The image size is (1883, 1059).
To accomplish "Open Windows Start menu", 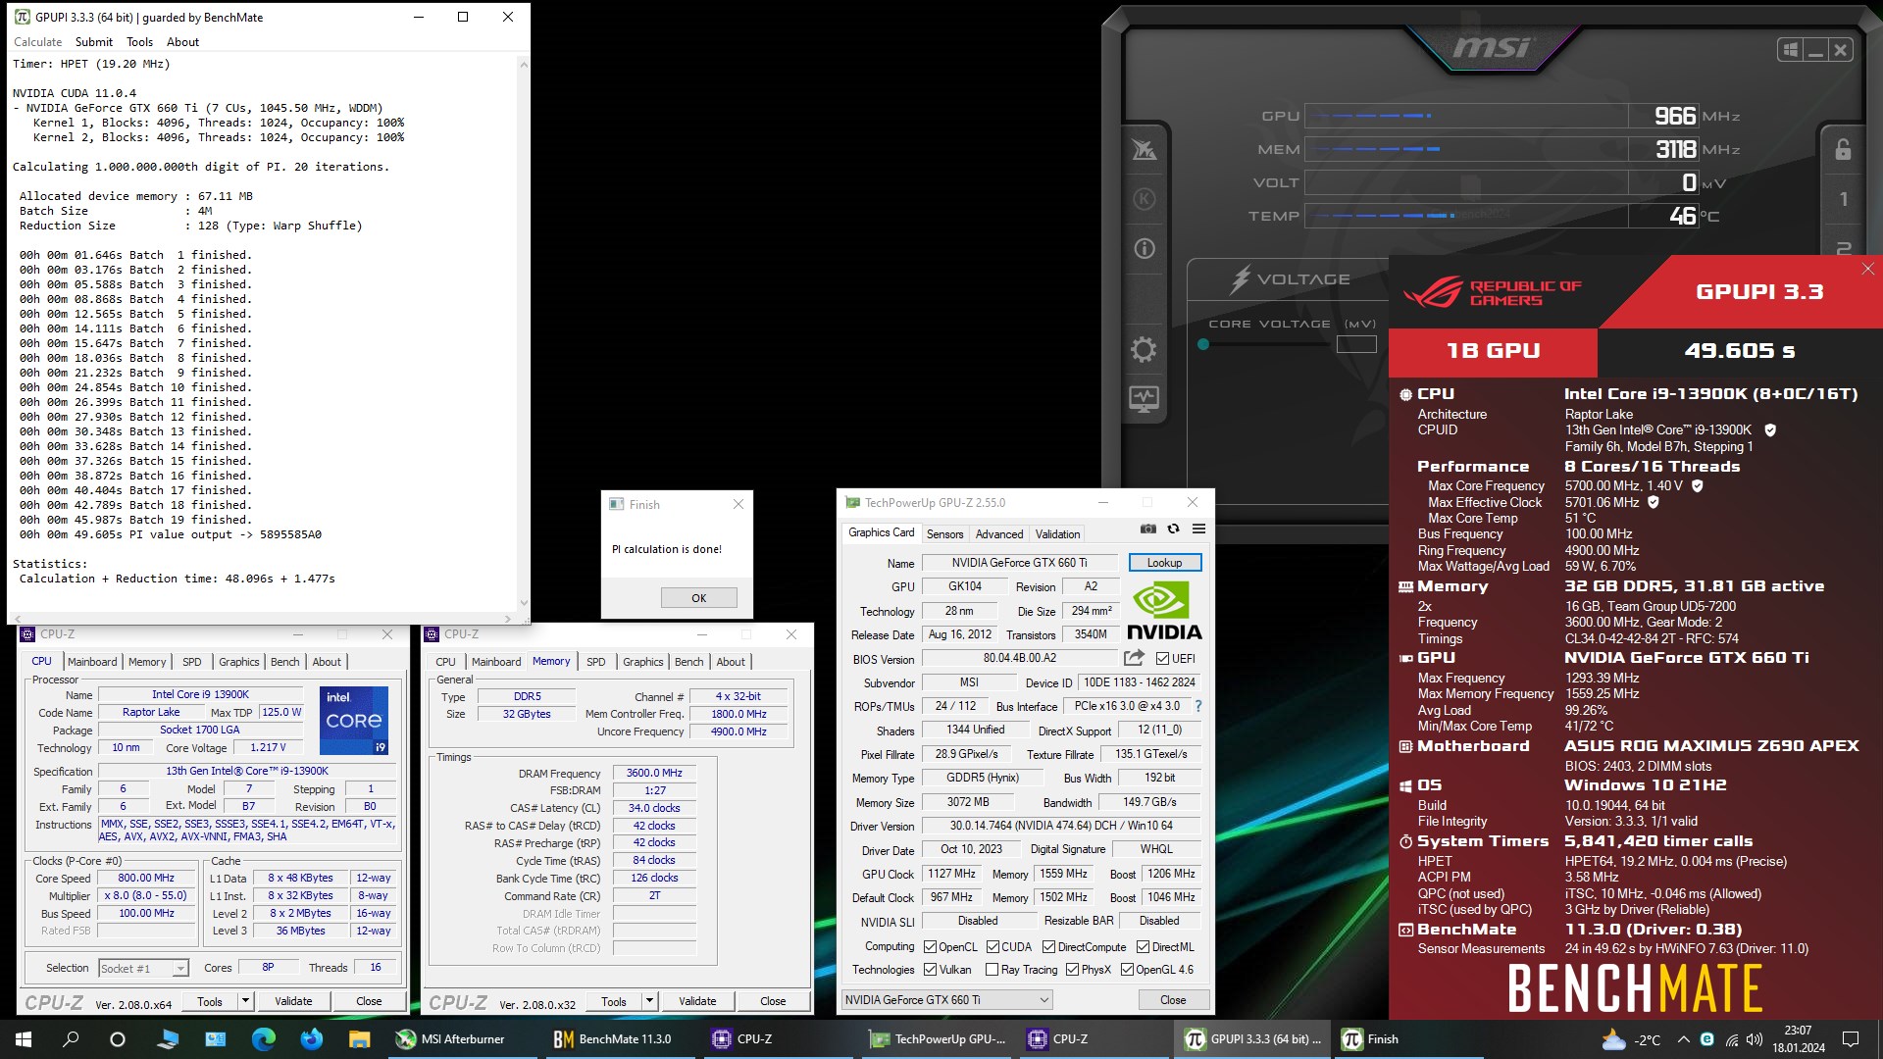I will point(24,1039).
